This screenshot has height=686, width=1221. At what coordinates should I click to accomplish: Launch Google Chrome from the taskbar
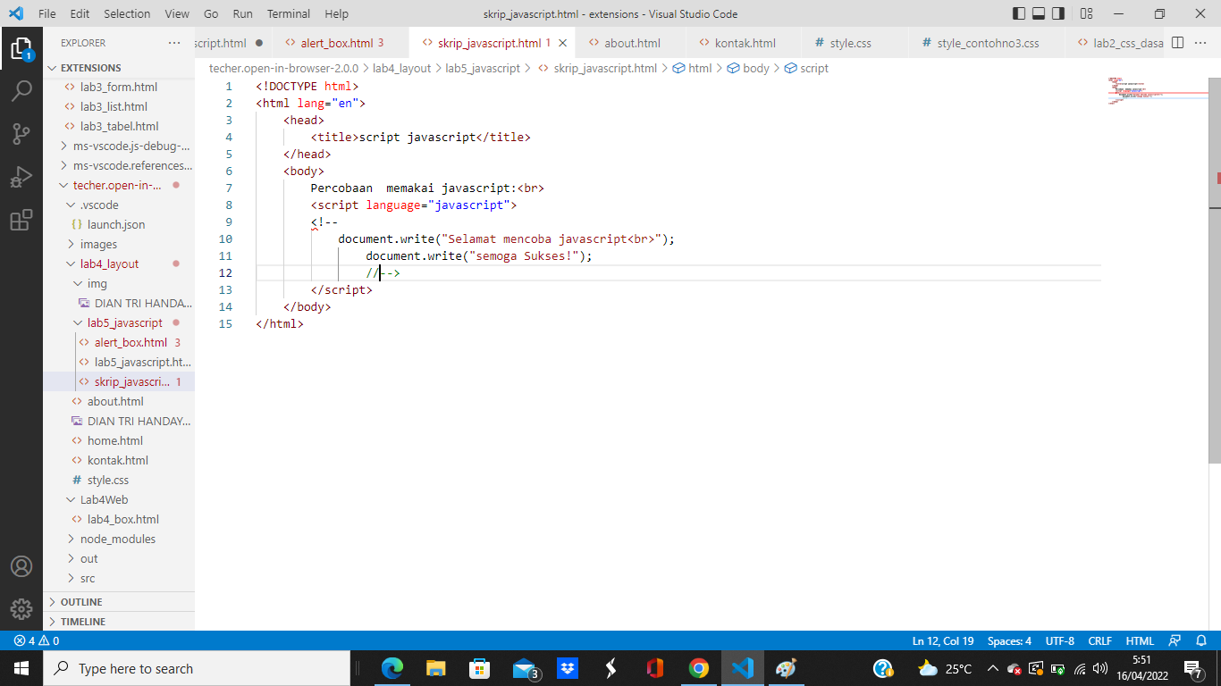coord(698,667)
